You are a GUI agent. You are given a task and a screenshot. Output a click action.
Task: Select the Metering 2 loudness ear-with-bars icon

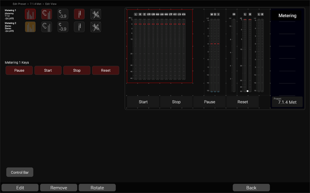[47, 27]
